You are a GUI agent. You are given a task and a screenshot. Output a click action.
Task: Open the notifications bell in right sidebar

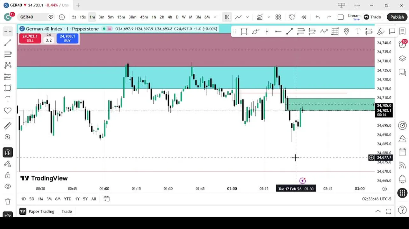402,179
